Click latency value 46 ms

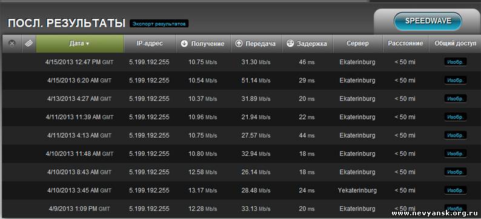point(307,62)
